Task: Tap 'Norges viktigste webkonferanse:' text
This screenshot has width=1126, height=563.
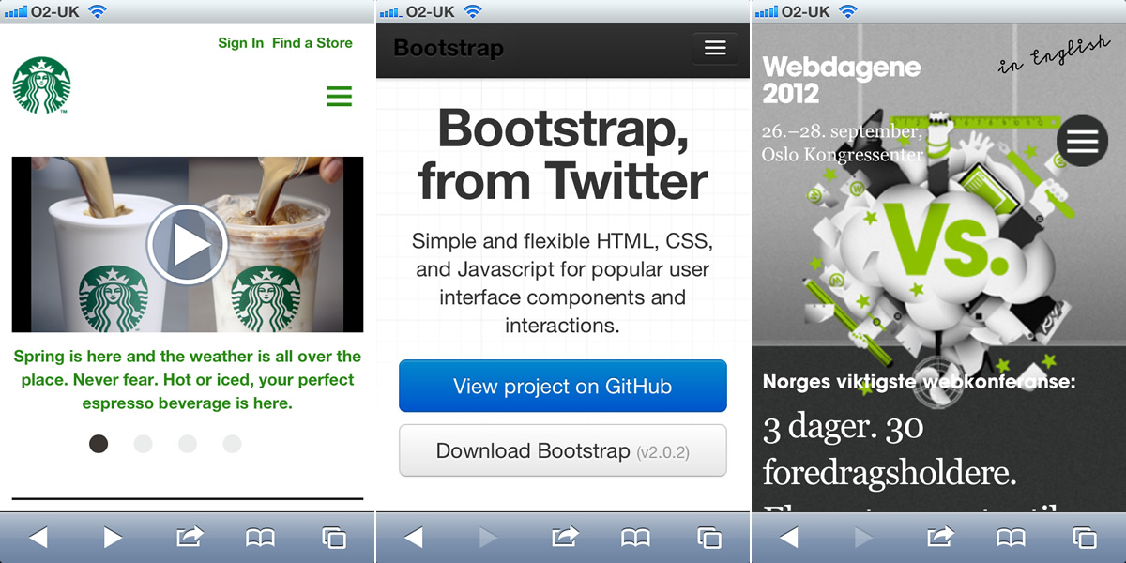Action: pyautogui.click(x=919, y=382)
